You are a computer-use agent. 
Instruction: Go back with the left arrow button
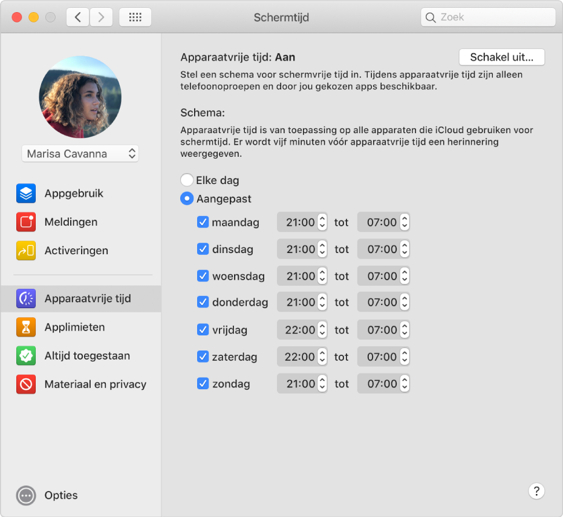point(77,18)
